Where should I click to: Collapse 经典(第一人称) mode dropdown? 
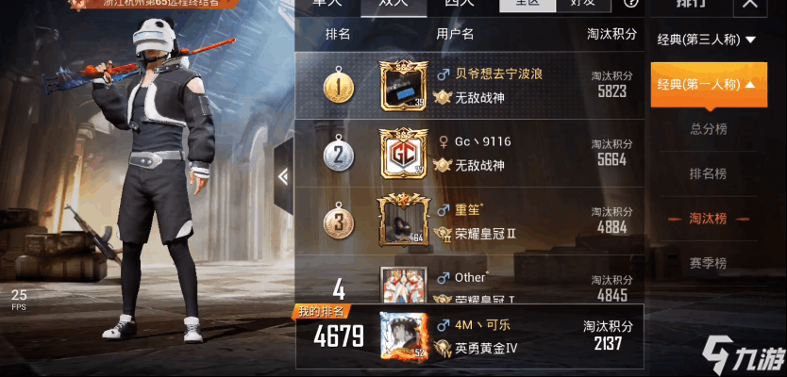coord(709,85)
